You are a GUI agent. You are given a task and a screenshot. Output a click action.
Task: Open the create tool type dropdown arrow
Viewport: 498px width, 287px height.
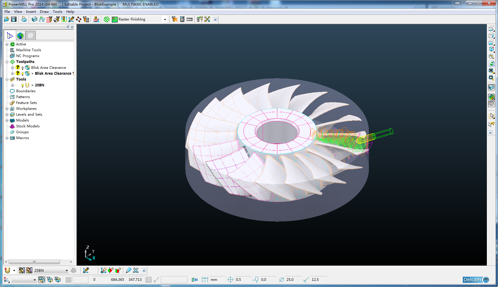point(14,271)
